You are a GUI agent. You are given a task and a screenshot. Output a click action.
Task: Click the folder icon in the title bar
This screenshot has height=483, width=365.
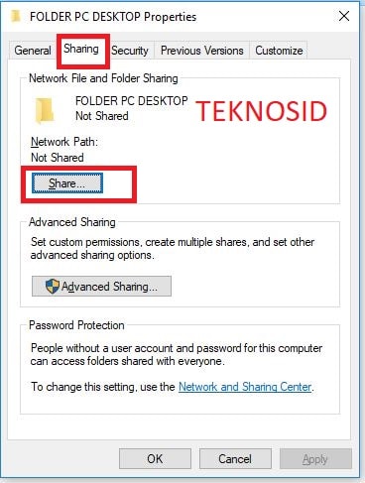click(x=16, y=16)
